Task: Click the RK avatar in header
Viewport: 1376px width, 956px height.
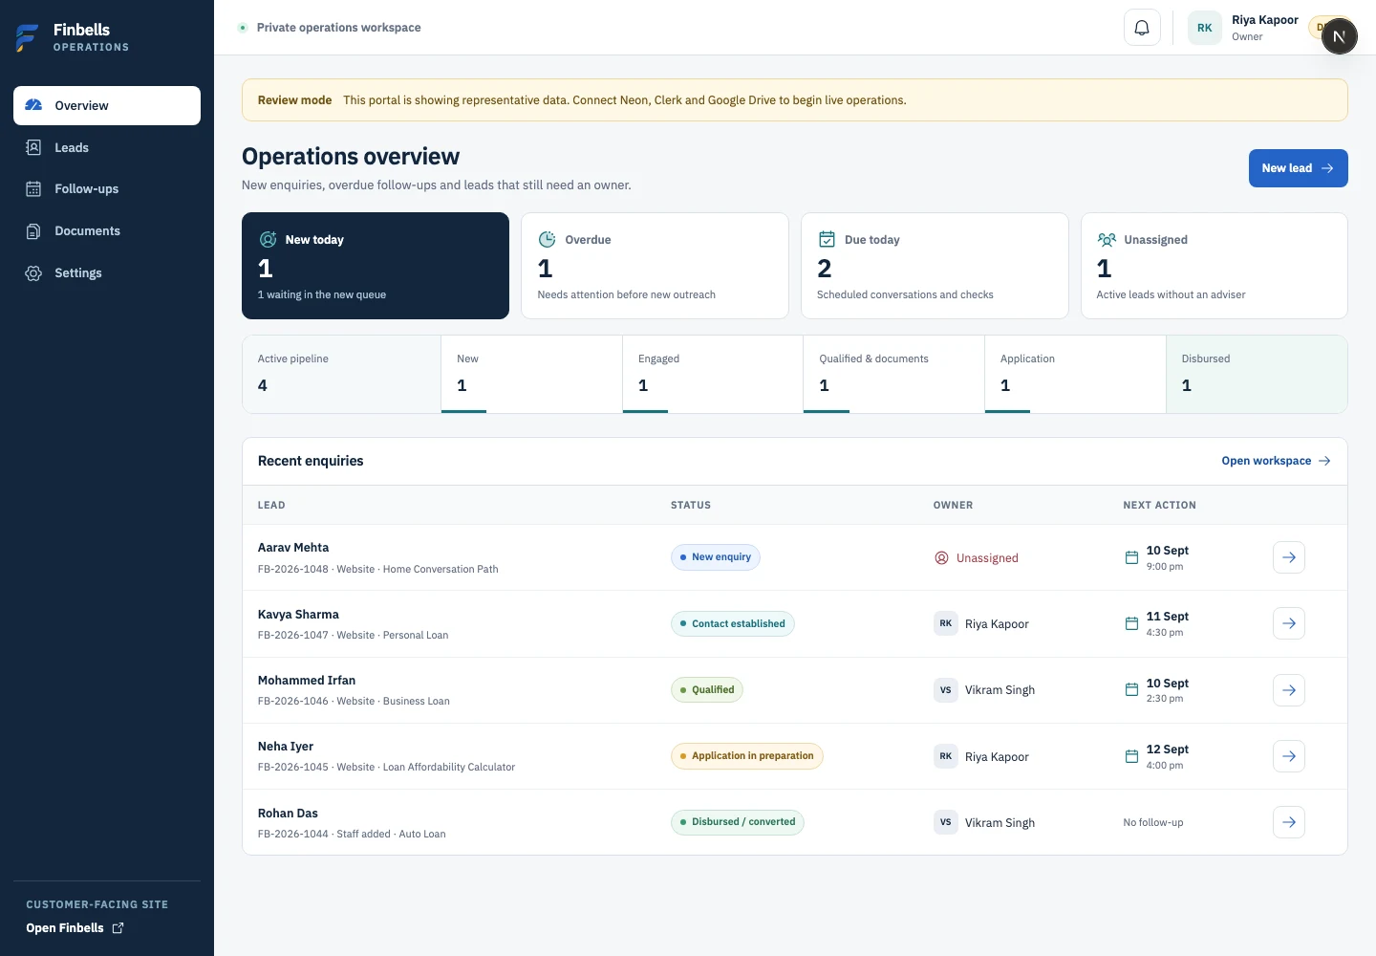Action: (x=1205, y=28)
